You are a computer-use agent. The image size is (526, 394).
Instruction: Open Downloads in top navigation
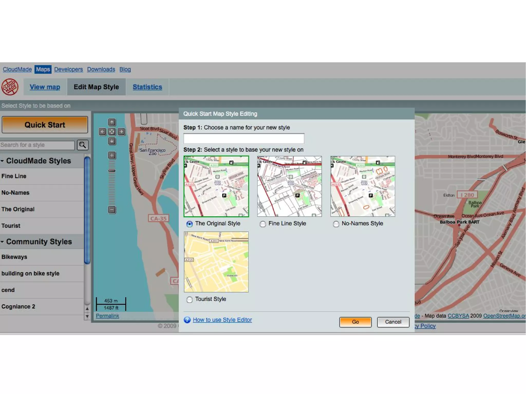point(101,69)
